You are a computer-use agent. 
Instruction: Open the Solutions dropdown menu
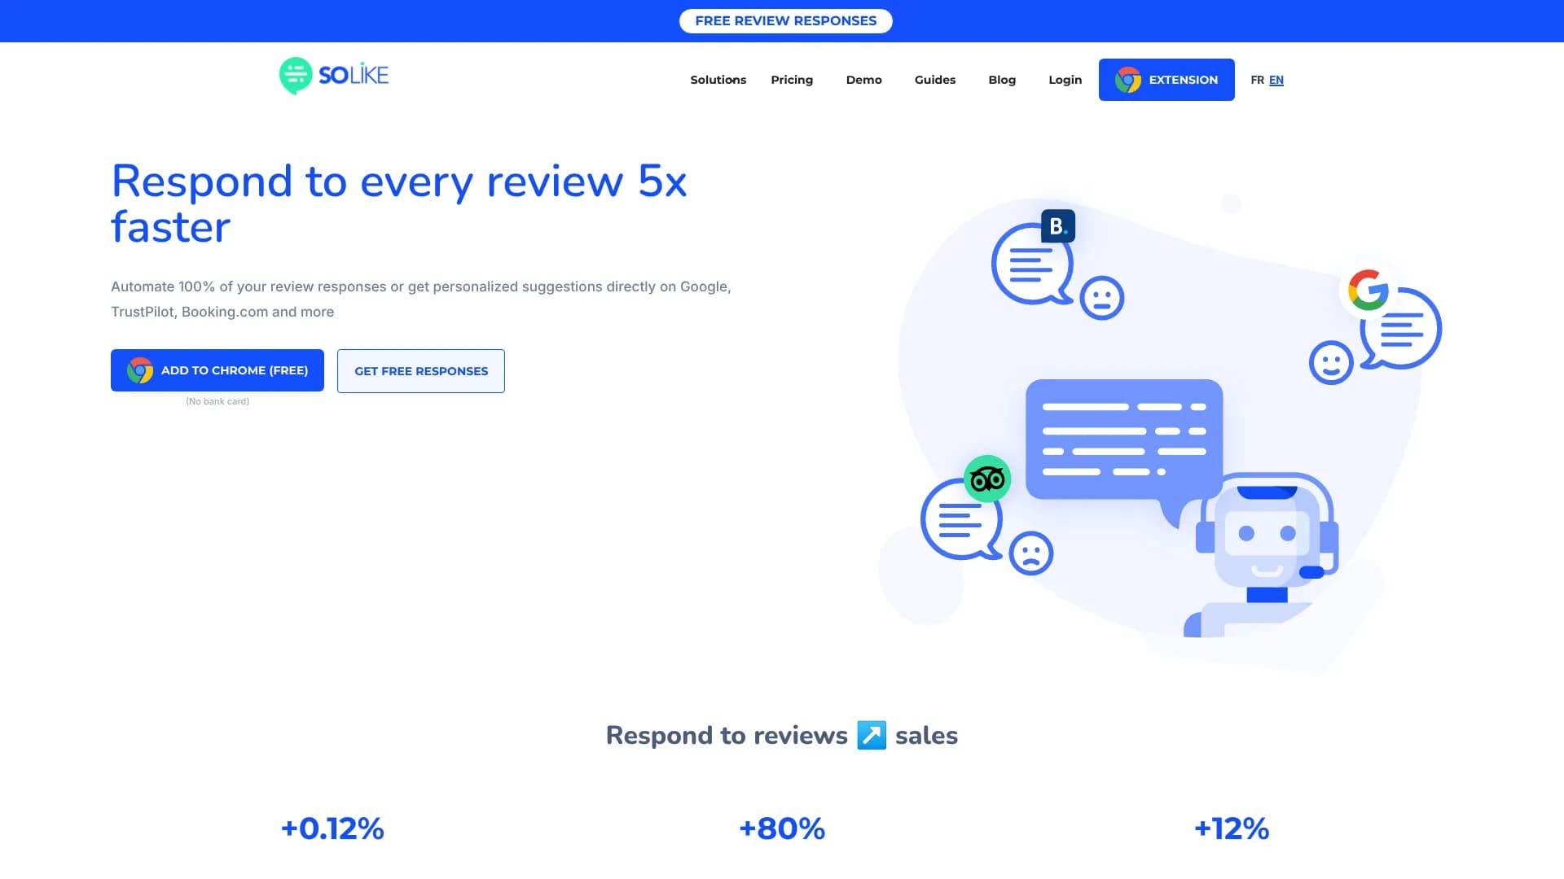(x=718, y=80)
